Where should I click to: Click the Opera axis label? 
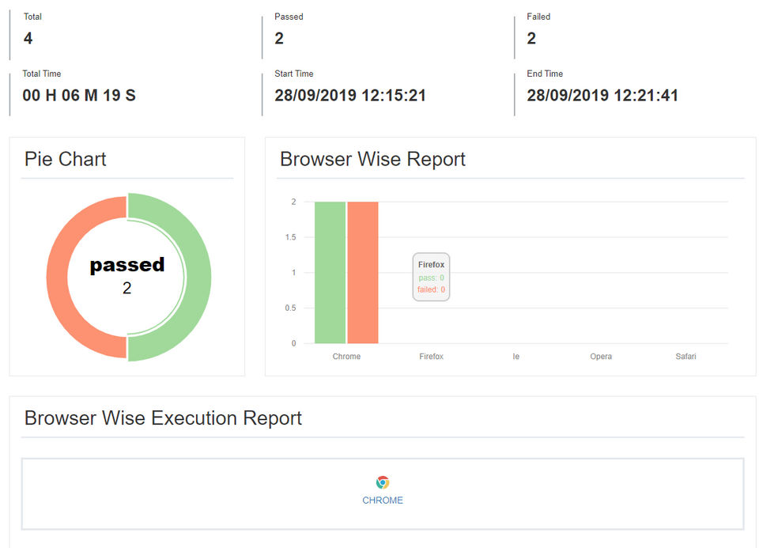601,357
